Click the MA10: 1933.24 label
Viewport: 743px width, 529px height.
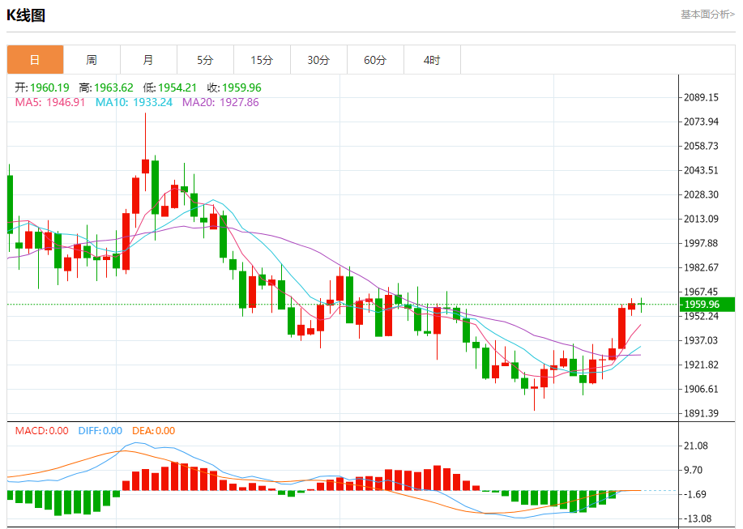tap(135, 102)
